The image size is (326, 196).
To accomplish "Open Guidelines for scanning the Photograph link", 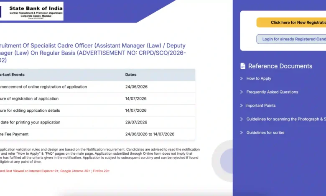I will [x=286, y=119].
